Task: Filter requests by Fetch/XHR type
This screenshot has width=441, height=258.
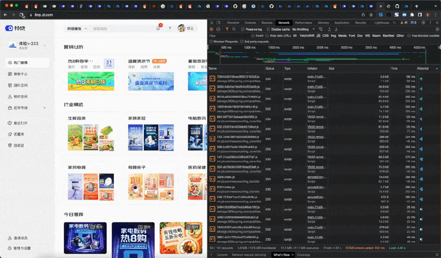Action: [x=307, y=36]
